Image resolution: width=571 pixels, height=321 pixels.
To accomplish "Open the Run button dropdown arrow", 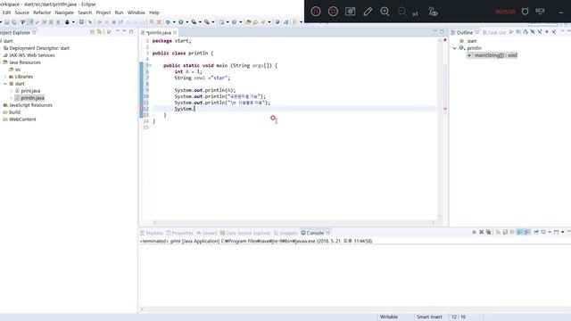I will [186, 22].
